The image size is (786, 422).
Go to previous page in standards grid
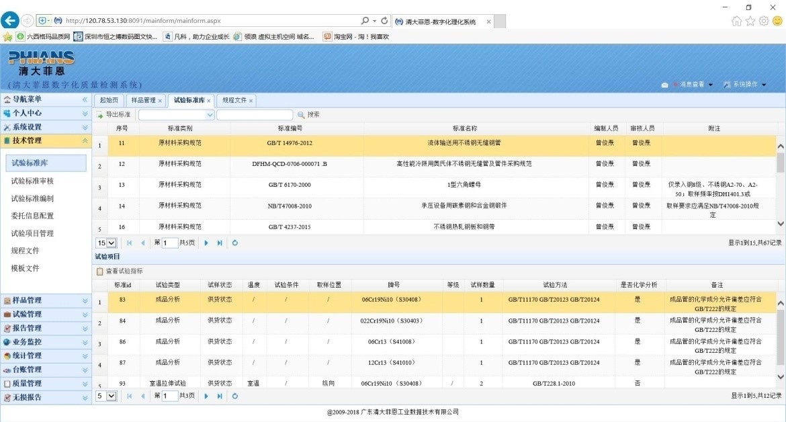pos(143,243)
